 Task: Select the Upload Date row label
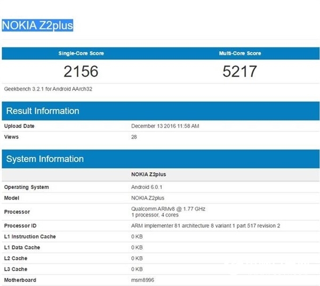click(x=20, y=126)
